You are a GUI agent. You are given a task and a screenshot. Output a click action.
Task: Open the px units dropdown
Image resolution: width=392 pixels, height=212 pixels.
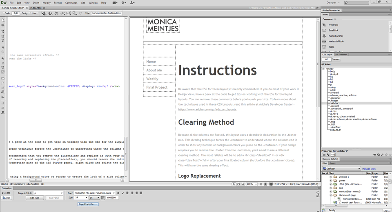pyautogui.click(x=94, y=197)
